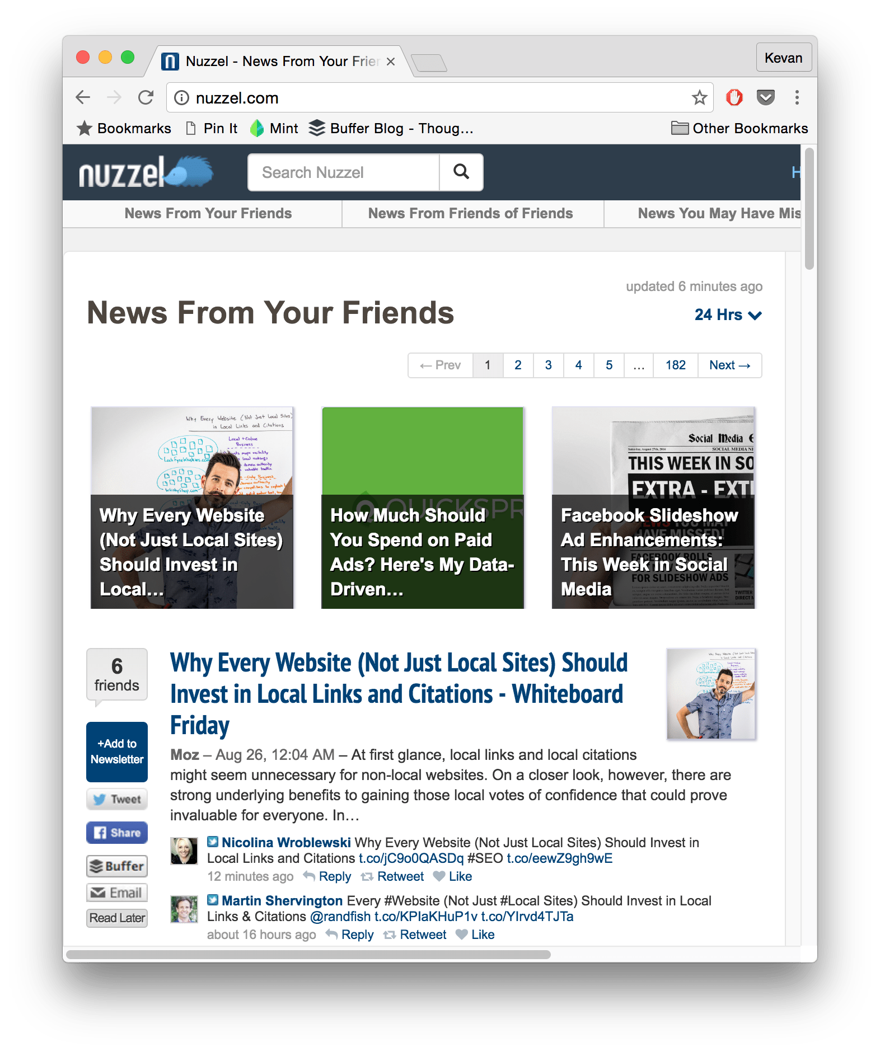Image resolution: width=880 pixels, height=1052 pixels.
Task: Click the Nuzzel hedgehog logo
Action: [146, 172]
